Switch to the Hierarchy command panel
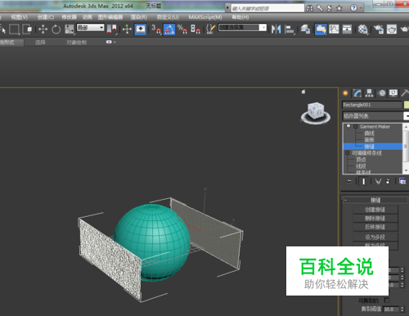Image resolution: width=409 pixels, height=316 pixels. tap(370, 93)
